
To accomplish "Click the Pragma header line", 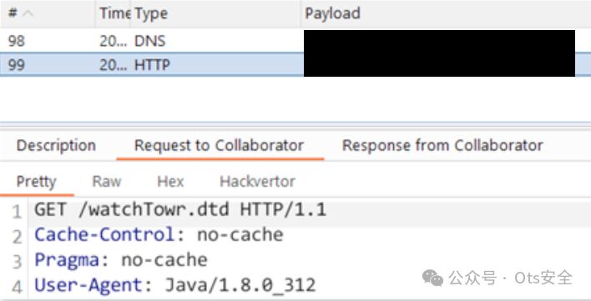I will click(x=121, y=260).
